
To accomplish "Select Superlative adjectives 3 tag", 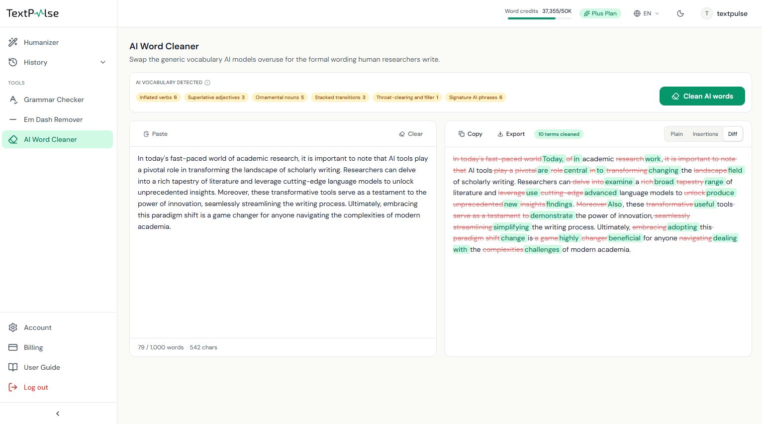I will 216,98.
